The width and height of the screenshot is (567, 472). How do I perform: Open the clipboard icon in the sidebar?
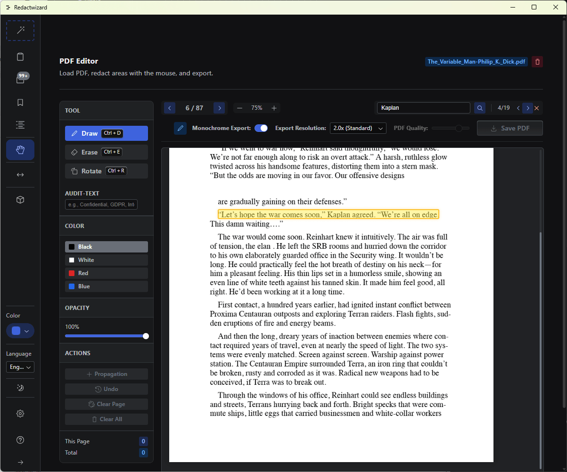pos(20,57)
